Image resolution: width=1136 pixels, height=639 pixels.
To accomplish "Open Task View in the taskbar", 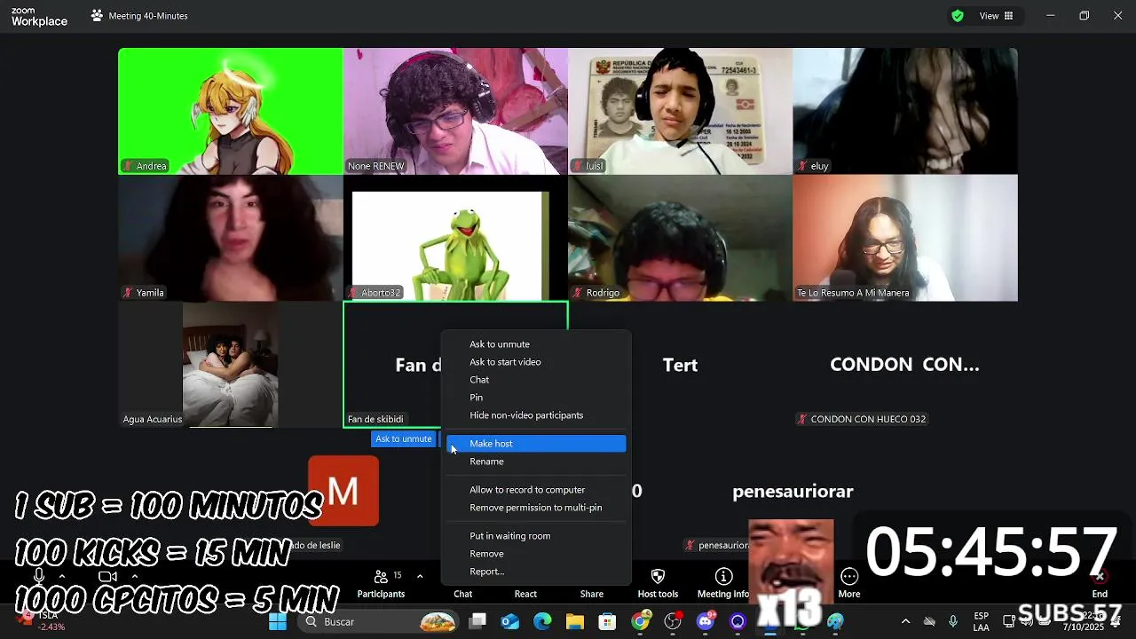I will click(x=477, y=622).
